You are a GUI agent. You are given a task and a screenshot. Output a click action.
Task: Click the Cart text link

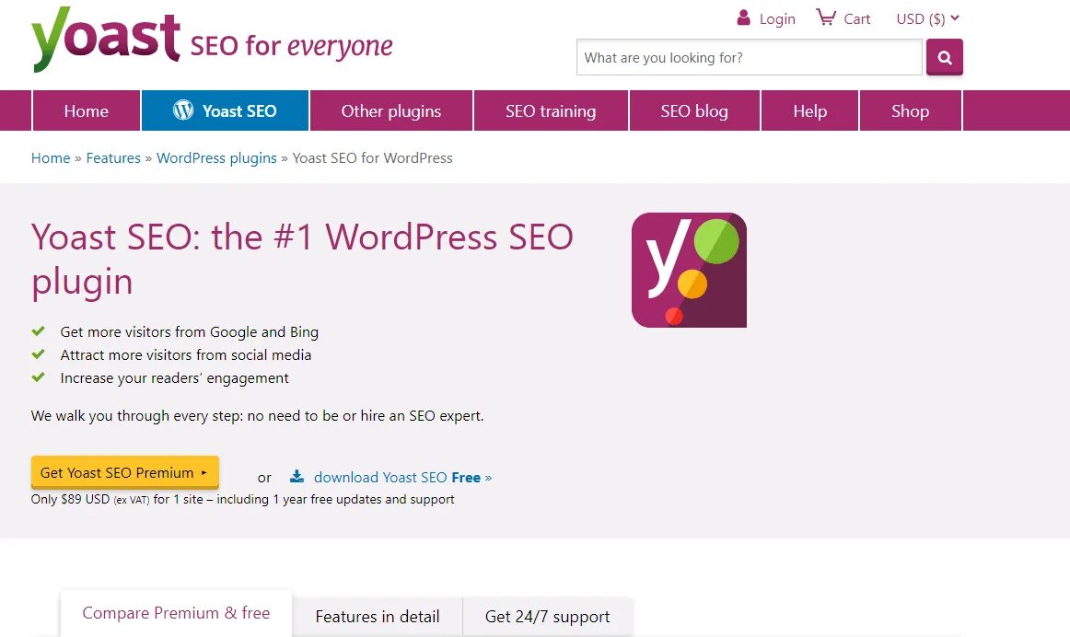(x=856, y=19)
